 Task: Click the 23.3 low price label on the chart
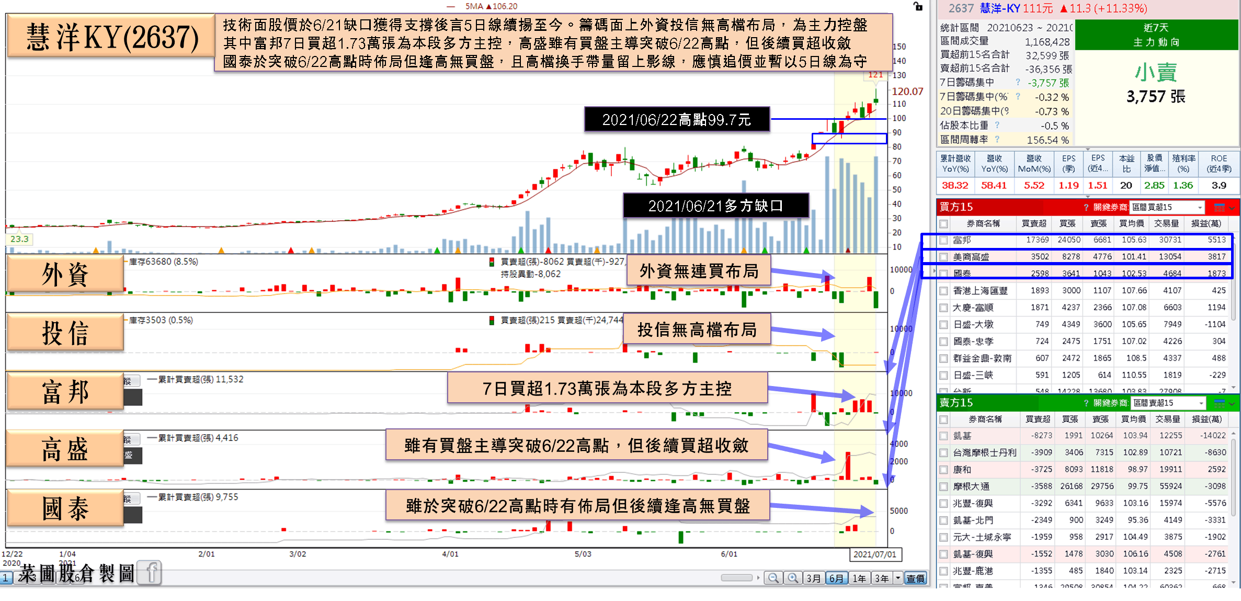tap(19, 239)
